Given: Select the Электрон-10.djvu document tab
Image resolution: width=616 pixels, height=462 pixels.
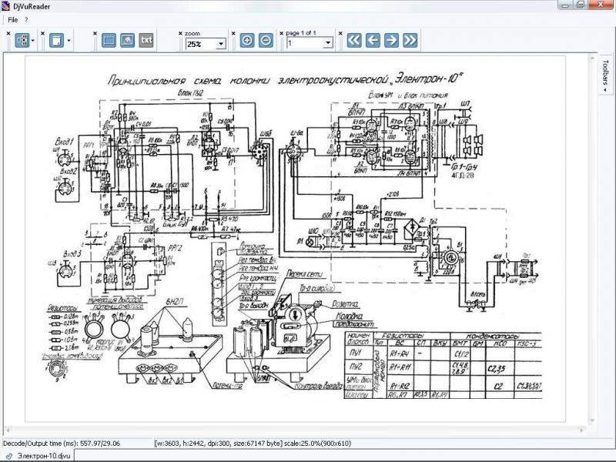Looking at the screenshot, I should pyautogui.click(x=37, y=456).
